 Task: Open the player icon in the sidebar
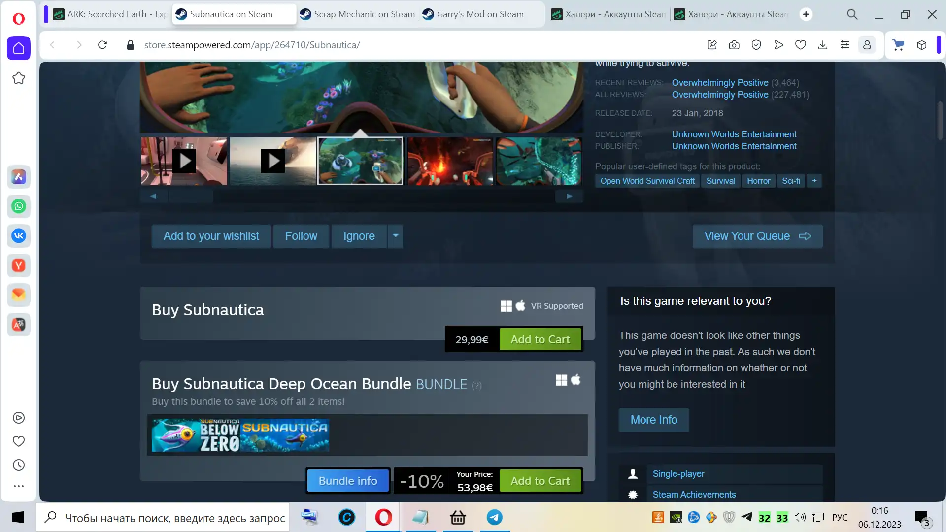(x=19, y=418)
